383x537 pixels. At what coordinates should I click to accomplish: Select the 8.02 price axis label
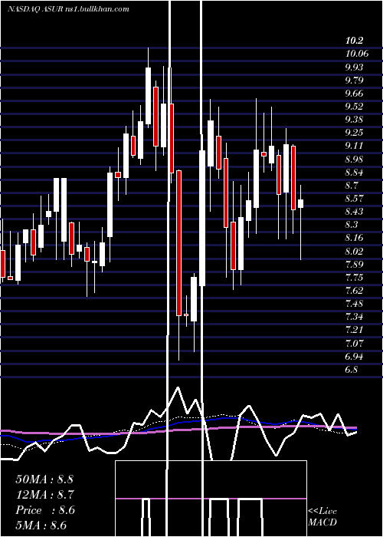[x=354, y=252]
